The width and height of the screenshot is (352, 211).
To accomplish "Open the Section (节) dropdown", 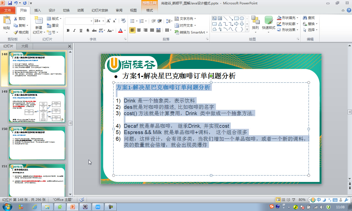I will coord(52,32).
